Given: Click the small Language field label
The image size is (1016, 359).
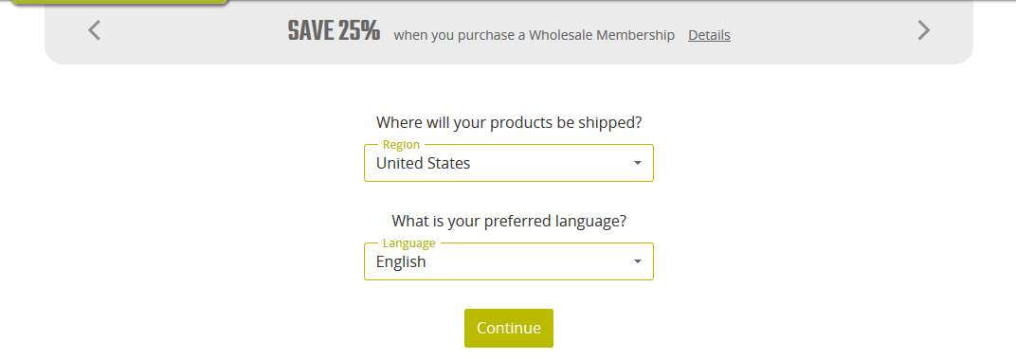Looking at the screenshot, I should pyautogui.click(x=408, y=243).
